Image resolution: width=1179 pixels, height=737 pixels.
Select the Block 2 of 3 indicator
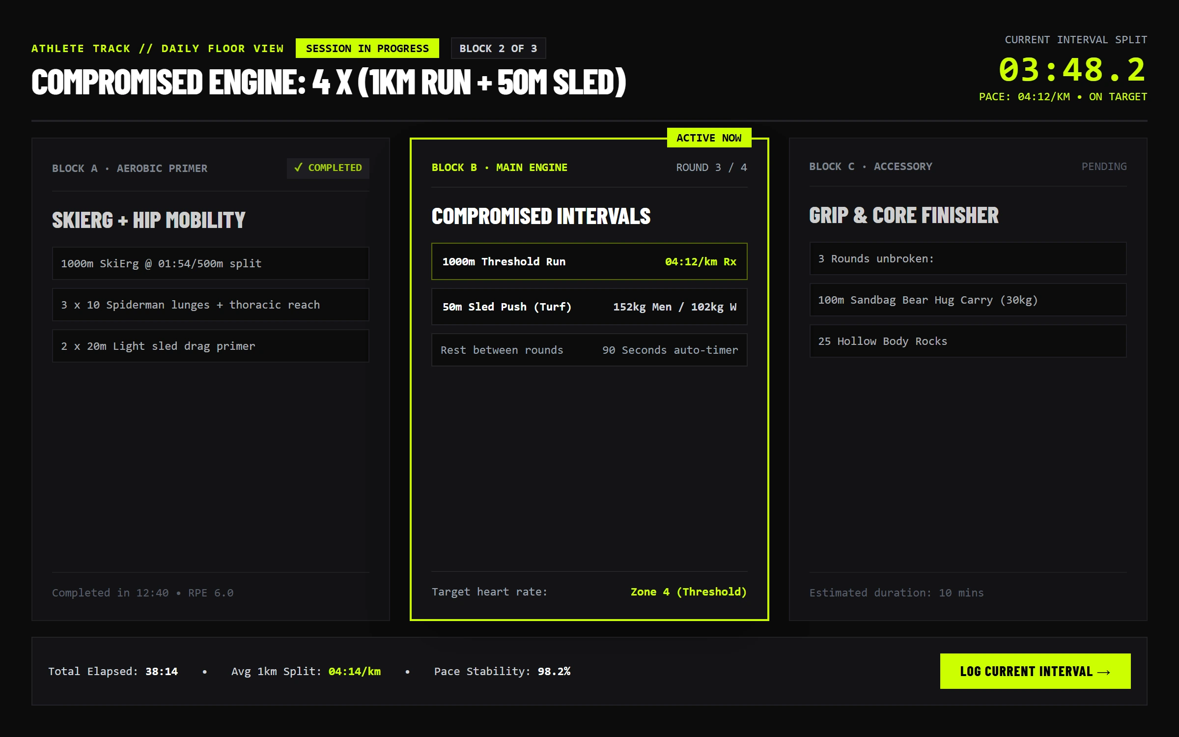pos(498,48)
